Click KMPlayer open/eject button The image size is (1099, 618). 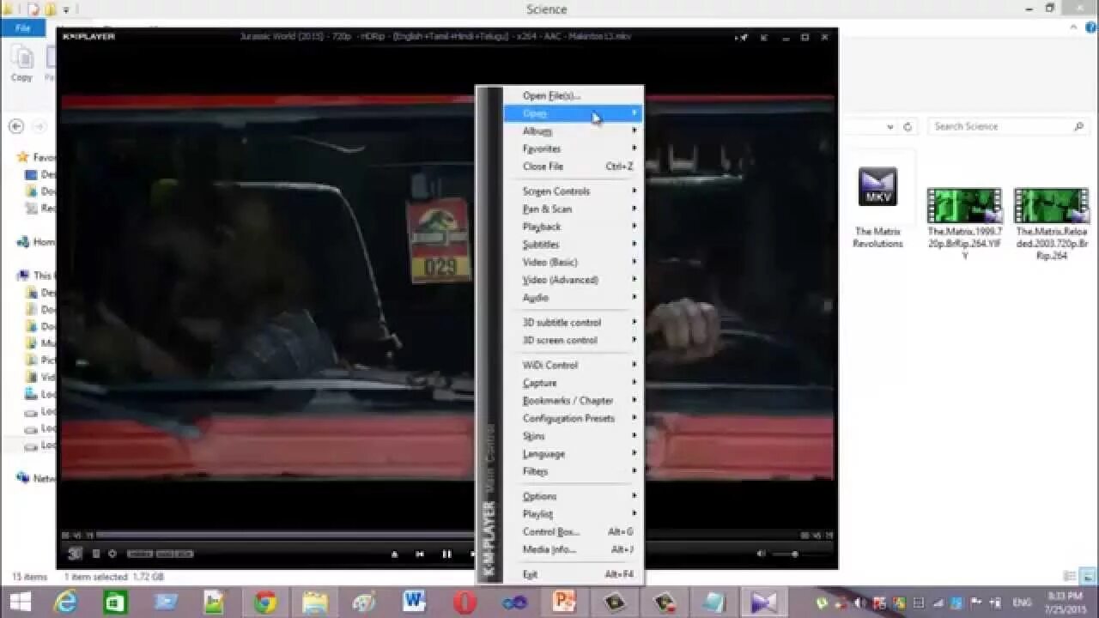[x=395, y=554]
